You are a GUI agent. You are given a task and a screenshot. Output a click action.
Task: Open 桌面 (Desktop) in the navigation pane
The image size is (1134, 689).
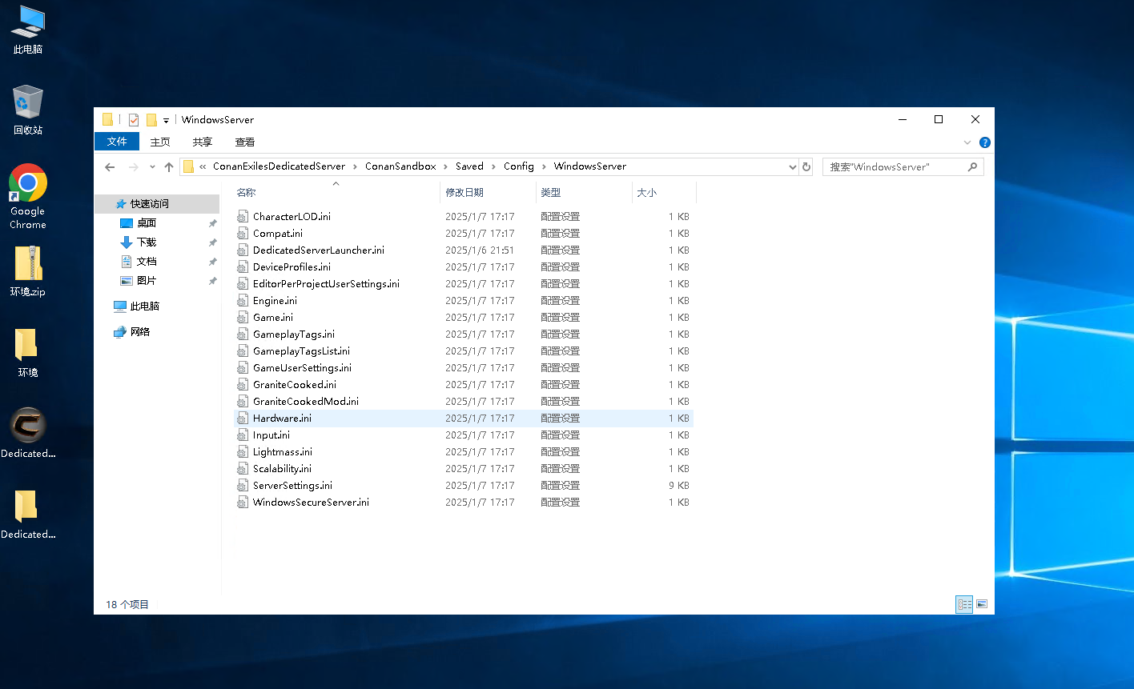click(147, 223)
